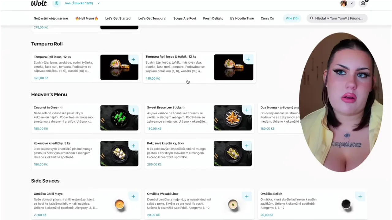Viewport: 392px width, 220px height.
Task: Jump to the Hell Menu category
Action: 87,18
